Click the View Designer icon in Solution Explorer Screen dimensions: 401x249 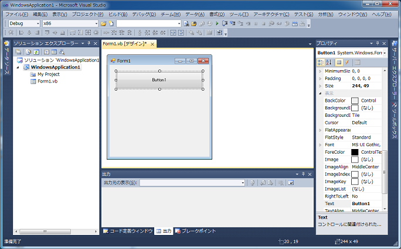pos(54,52)
